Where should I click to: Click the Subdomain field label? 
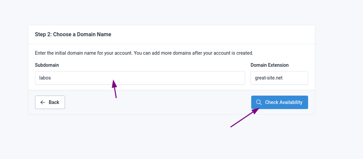[47, 65]
